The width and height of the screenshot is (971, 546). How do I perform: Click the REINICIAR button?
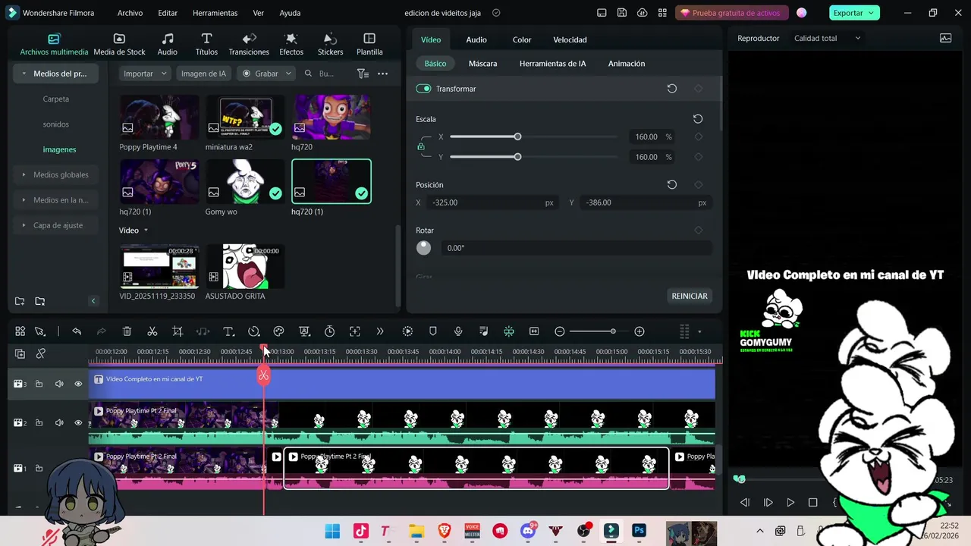pyautogui.click(x=690, y=296)
